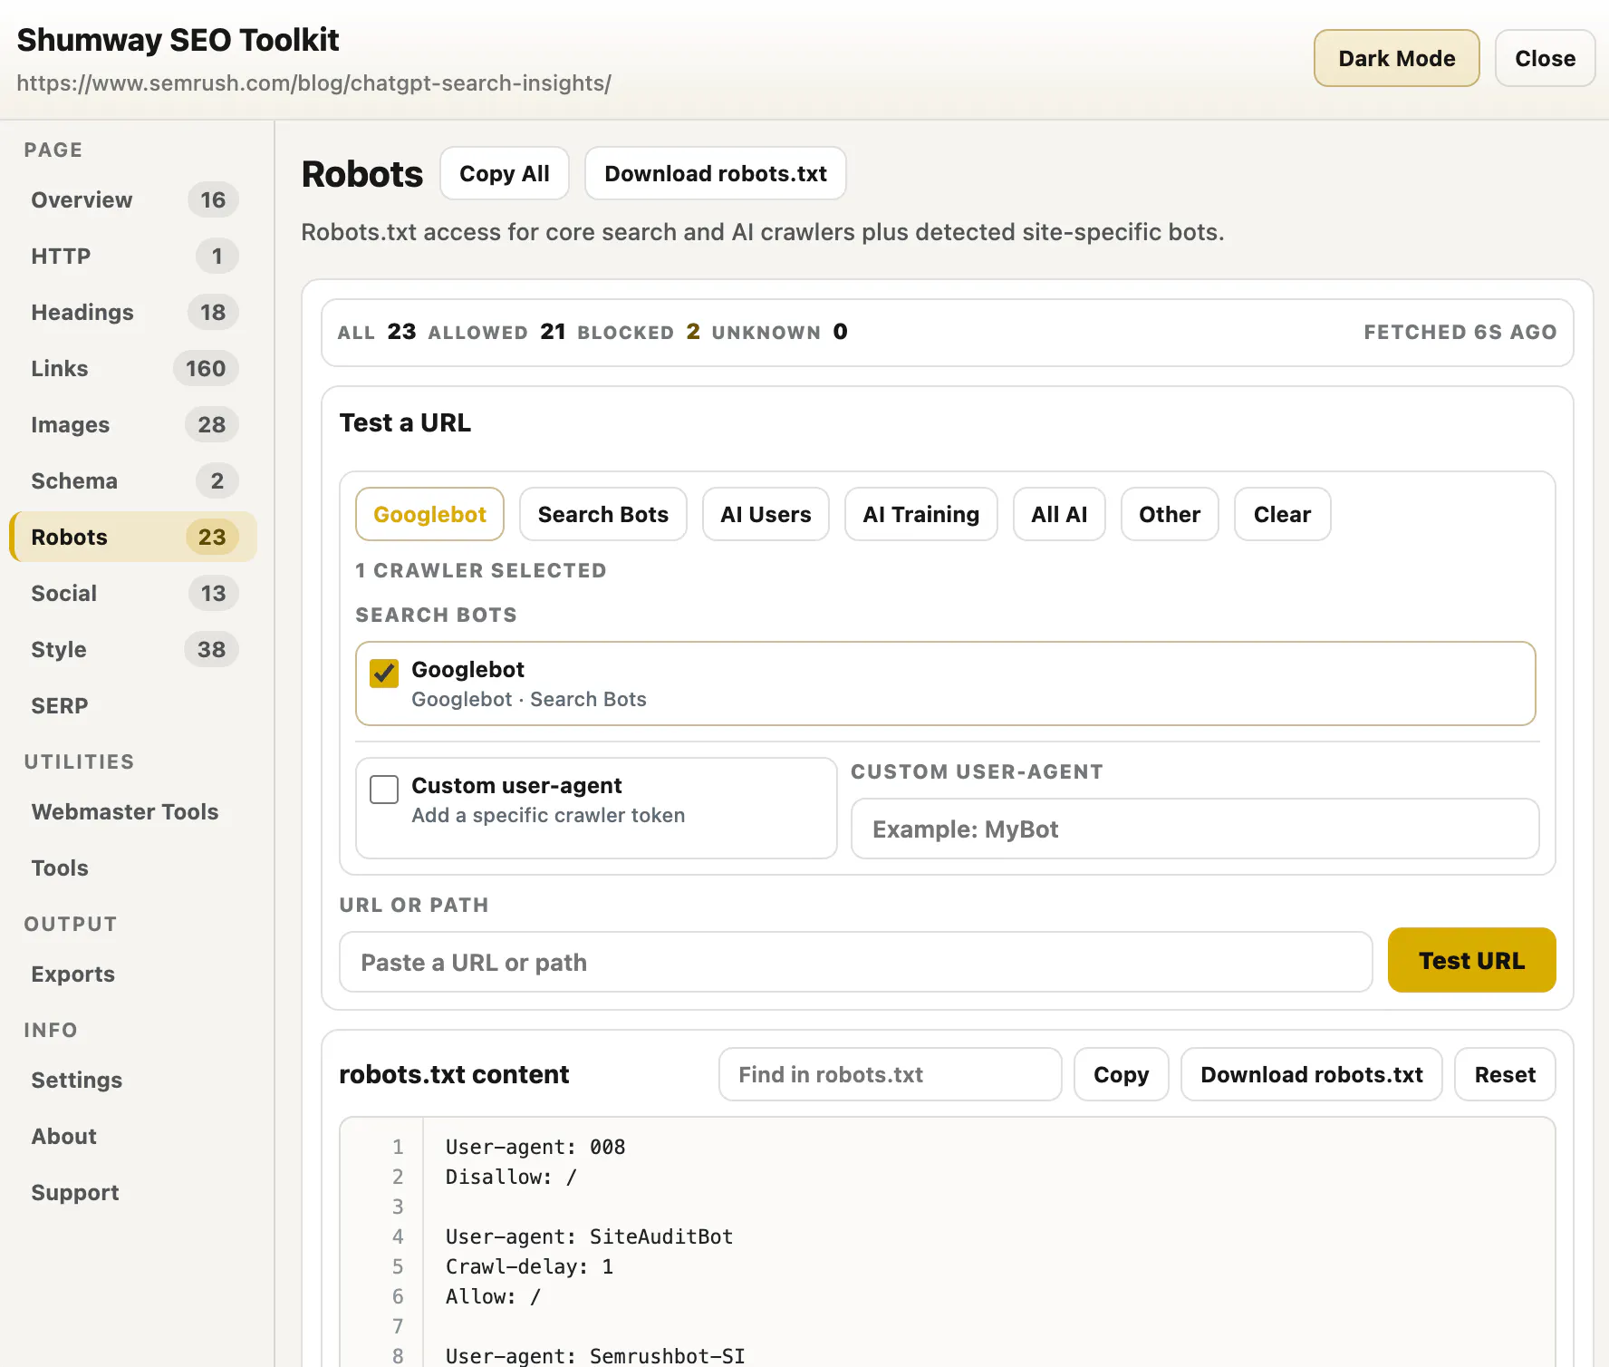Open Webmaster Tools utility
The width and height of the screenshot is (1609, 1367).
133,811
